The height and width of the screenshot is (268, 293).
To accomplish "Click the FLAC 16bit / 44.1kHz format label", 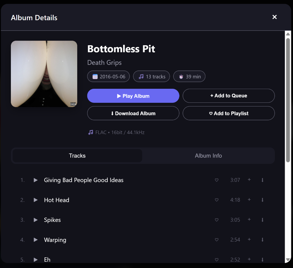I will pyautogui.click(x=116, y=132).
